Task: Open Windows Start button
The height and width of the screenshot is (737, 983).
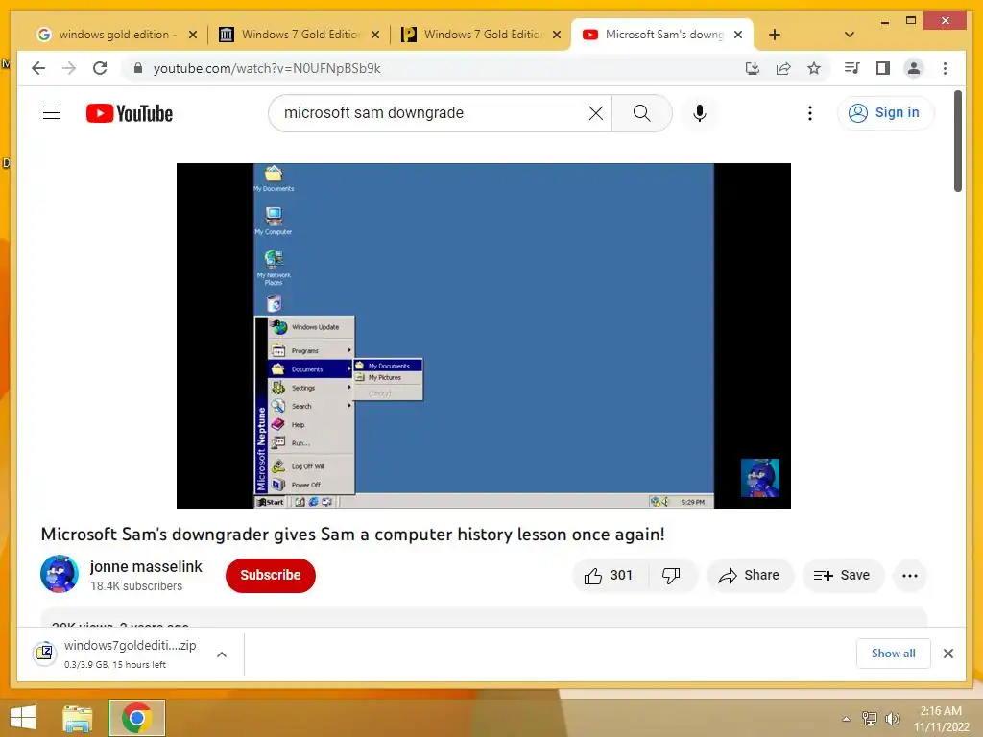Action: pos(23,718)
